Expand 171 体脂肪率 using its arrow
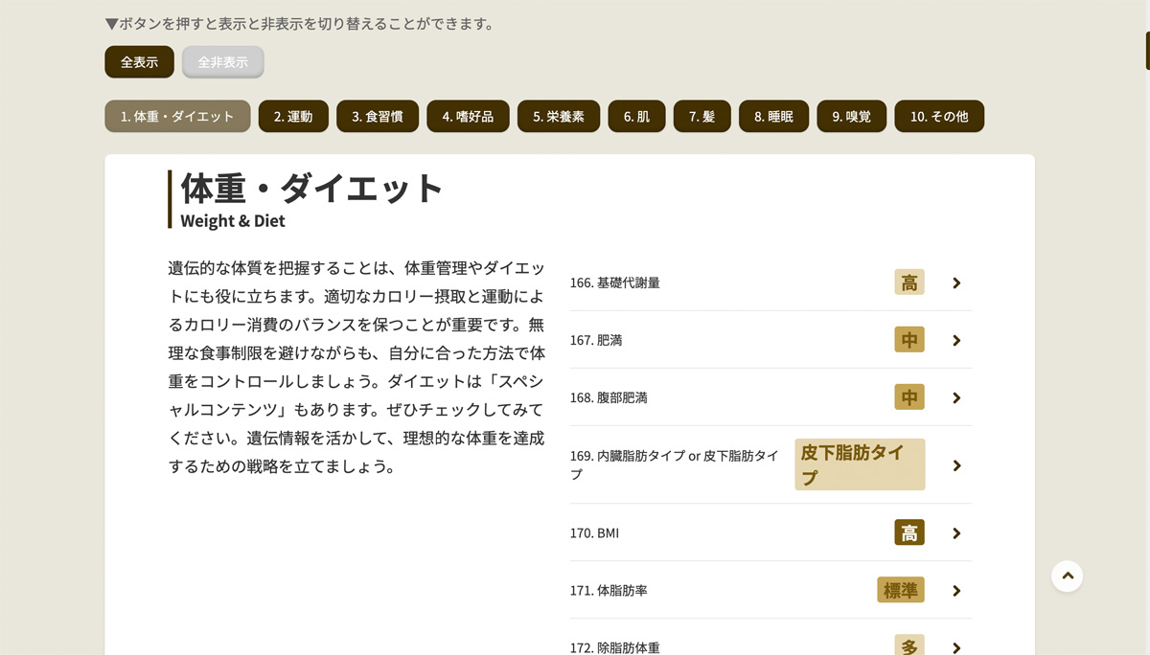1150x655 pixels. point(956,591)
